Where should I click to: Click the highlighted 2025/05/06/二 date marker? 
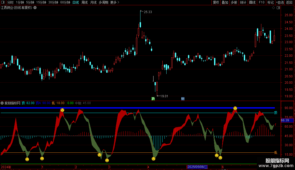coord(197,167)
